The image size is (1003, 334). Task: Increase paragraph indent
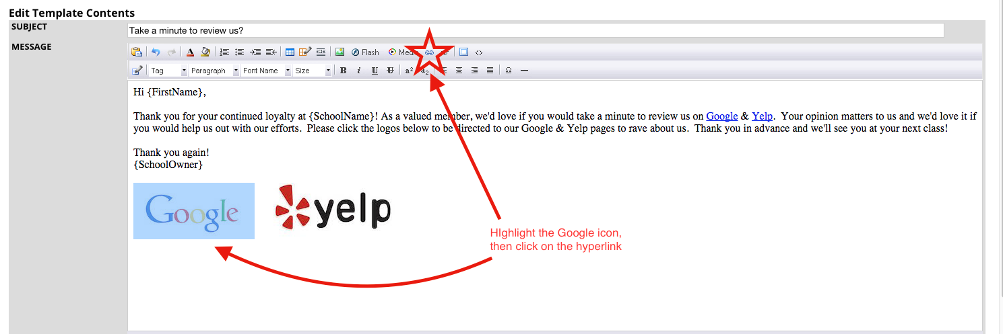(x=255, y=52)
